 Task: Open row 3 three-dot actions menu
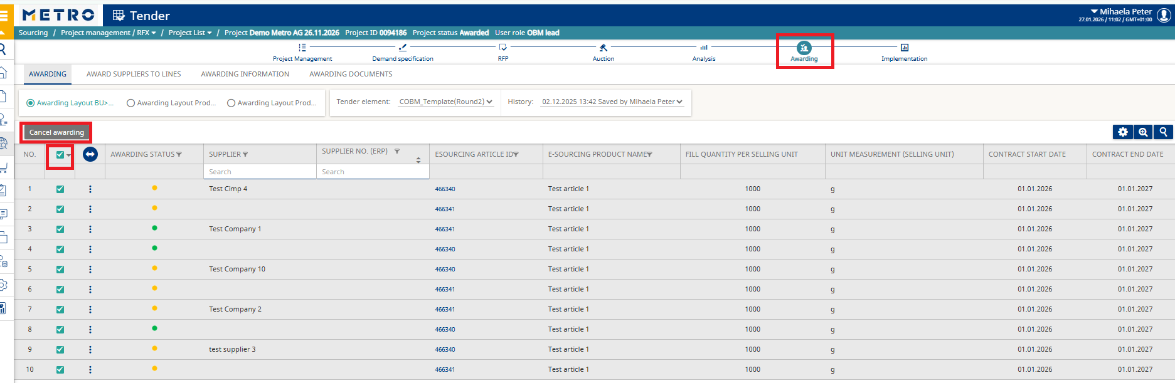[90, 229]
